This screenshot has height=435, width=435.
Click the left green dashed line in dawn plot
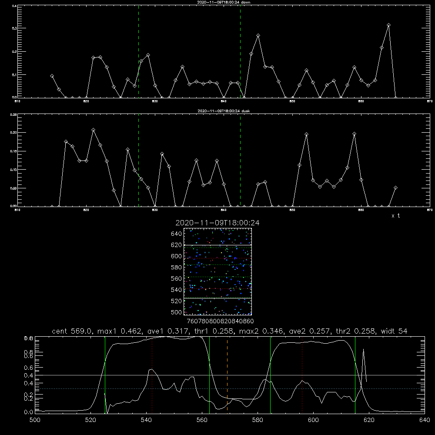pyautogui.click(x=138, y=51)
